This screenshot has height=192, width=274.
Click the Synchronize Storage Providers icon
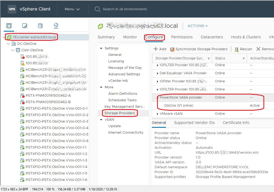(172, 49)
